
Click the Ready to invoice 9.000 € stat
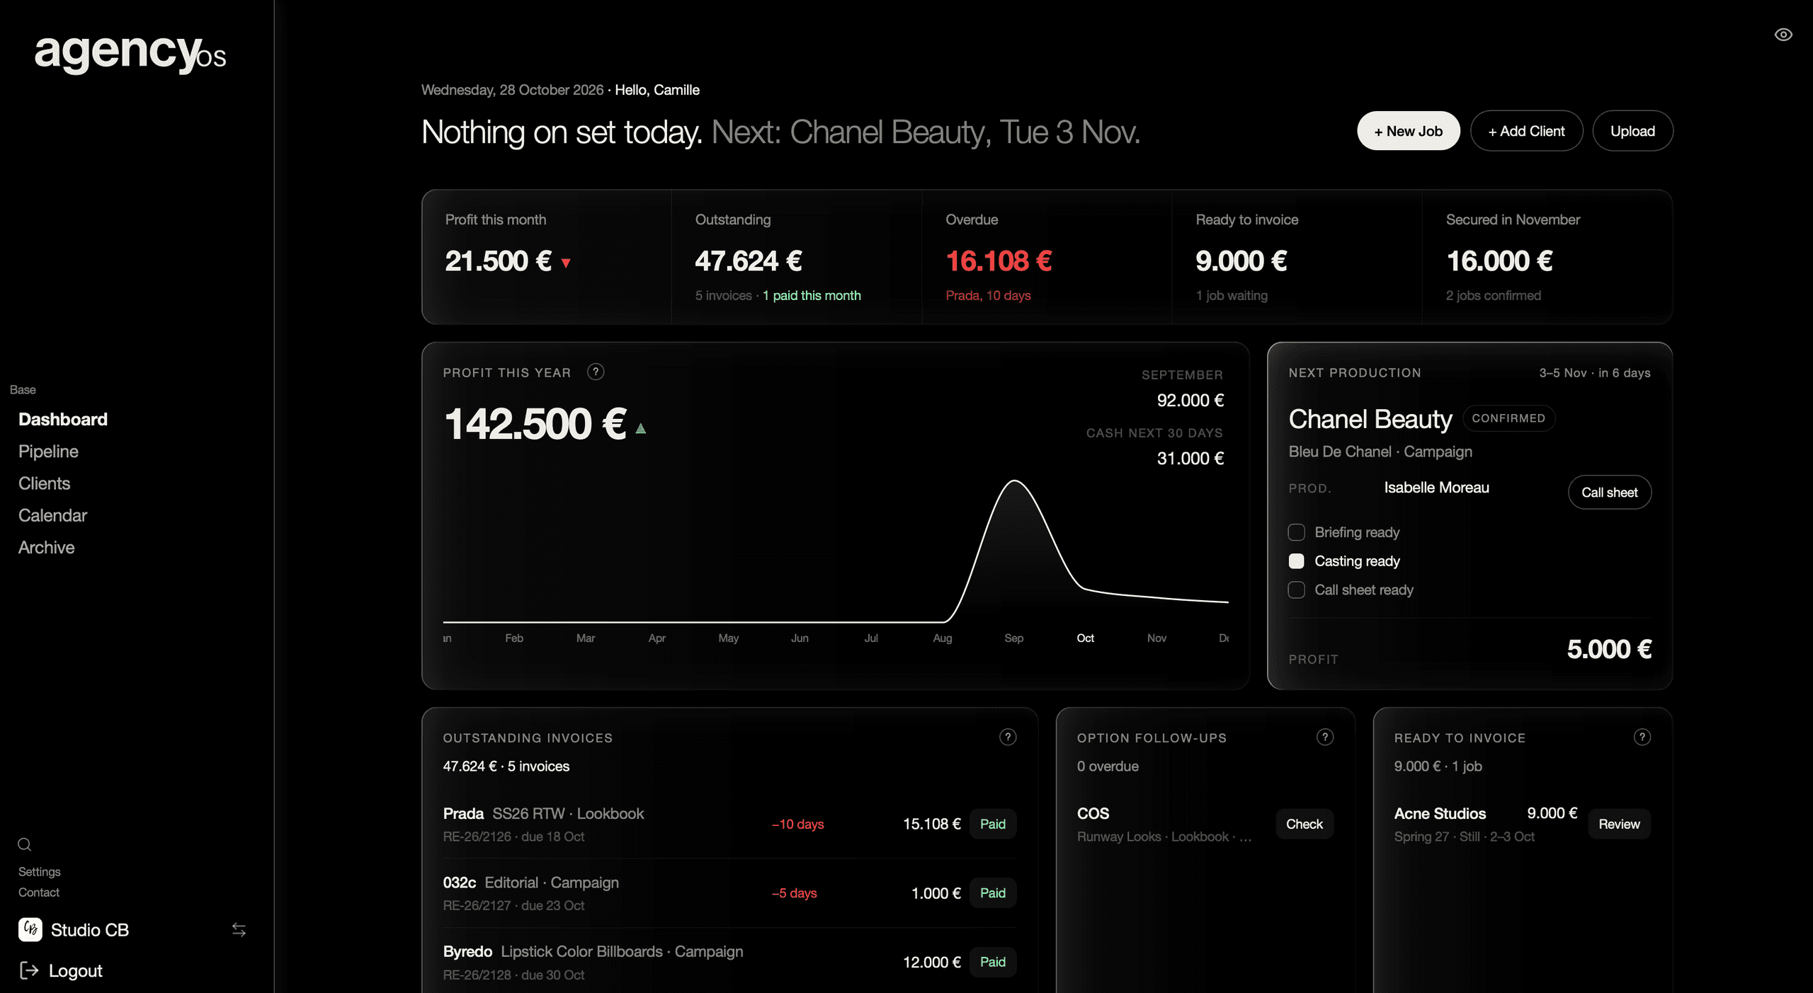pyautogui.click(x=1241, y=261)
